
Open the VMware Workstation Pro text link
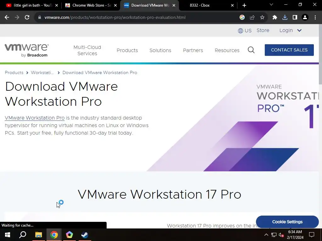pyautogui.click(x=35, y=118)
